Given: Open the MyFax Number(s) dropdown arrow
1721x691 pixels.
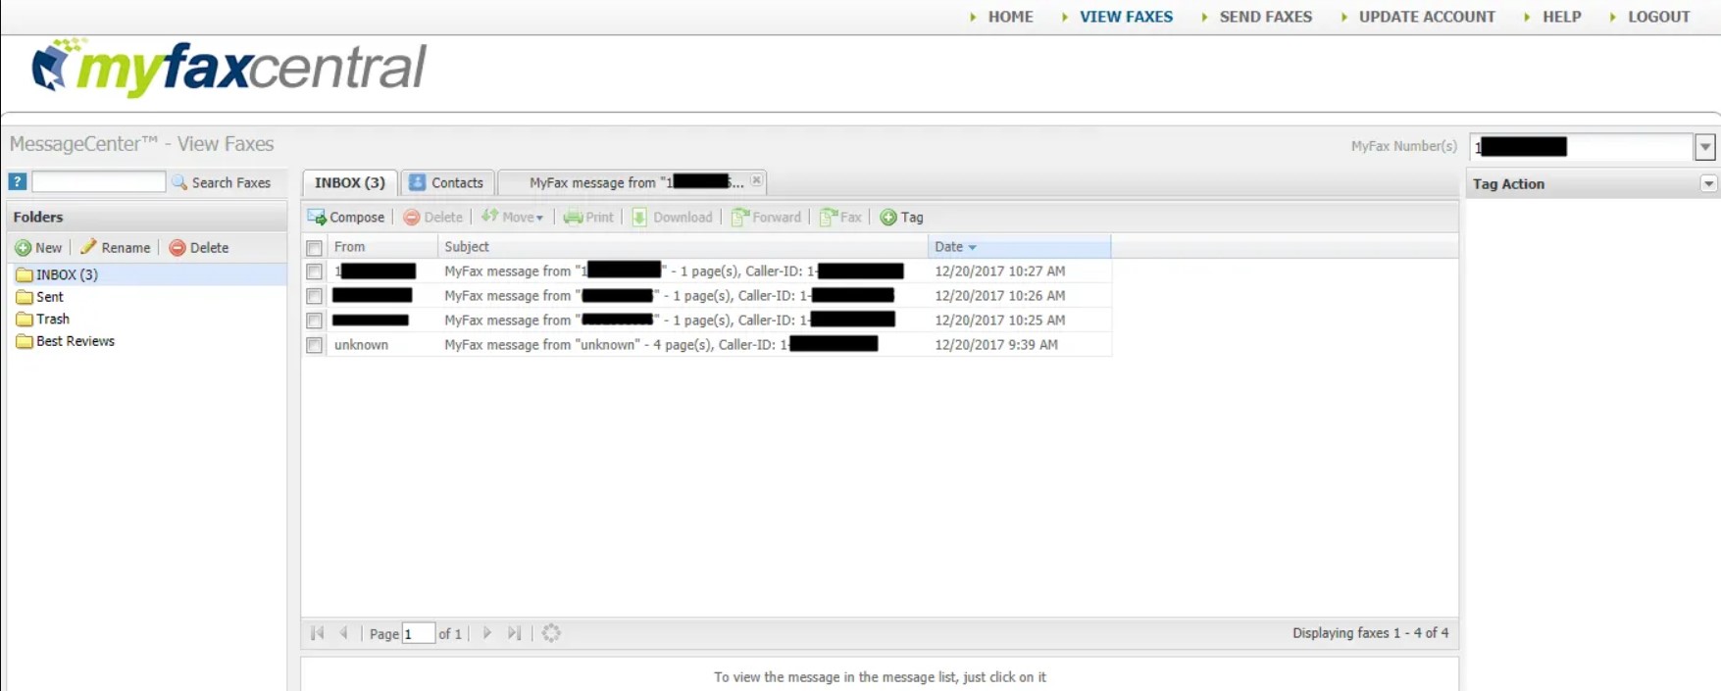Looking at the screenshot, I should (x=1705, y=147).
